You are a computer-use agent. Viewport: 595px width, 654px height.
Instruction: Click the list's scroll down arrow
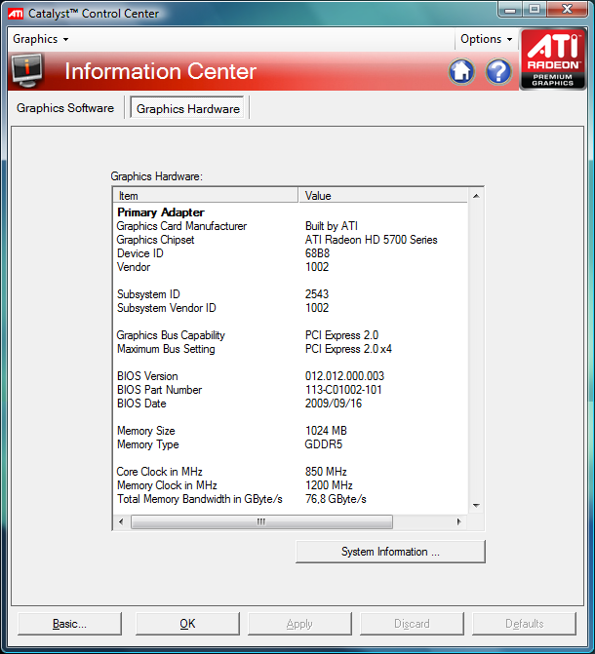[x=476, y=506]
